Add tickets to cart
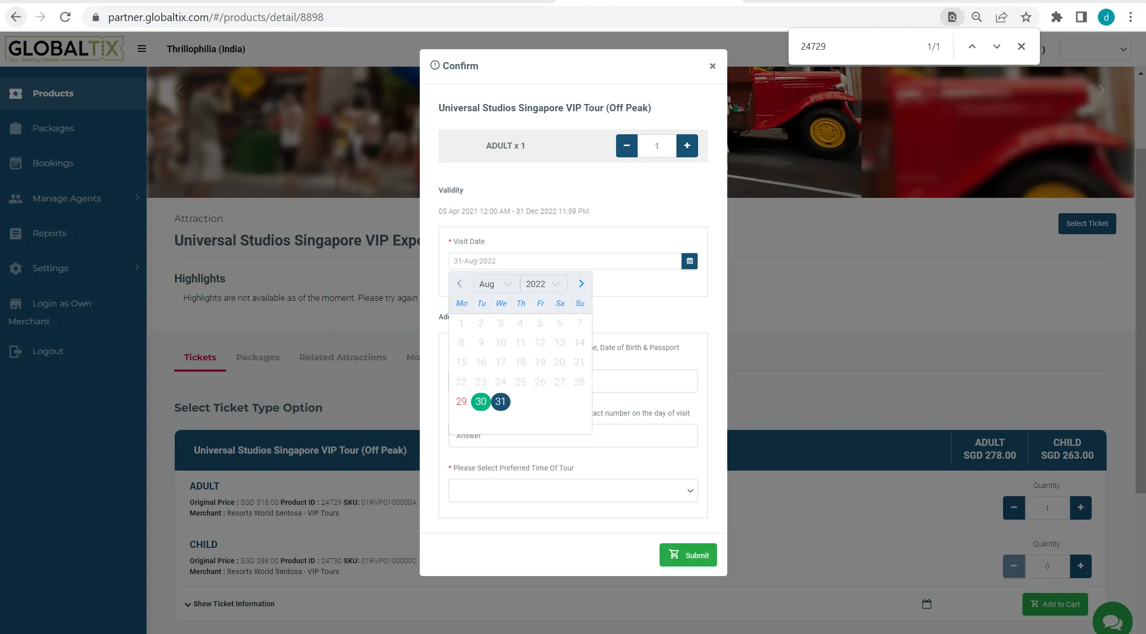Image resolution: width=1146 pixels, height=634 pixels. 1055,604
